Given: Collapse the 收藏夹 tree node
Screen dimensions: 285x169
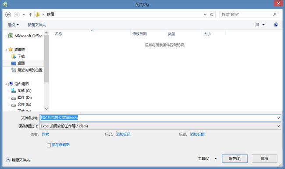Looking at the screenshot, I should (6, 50).
